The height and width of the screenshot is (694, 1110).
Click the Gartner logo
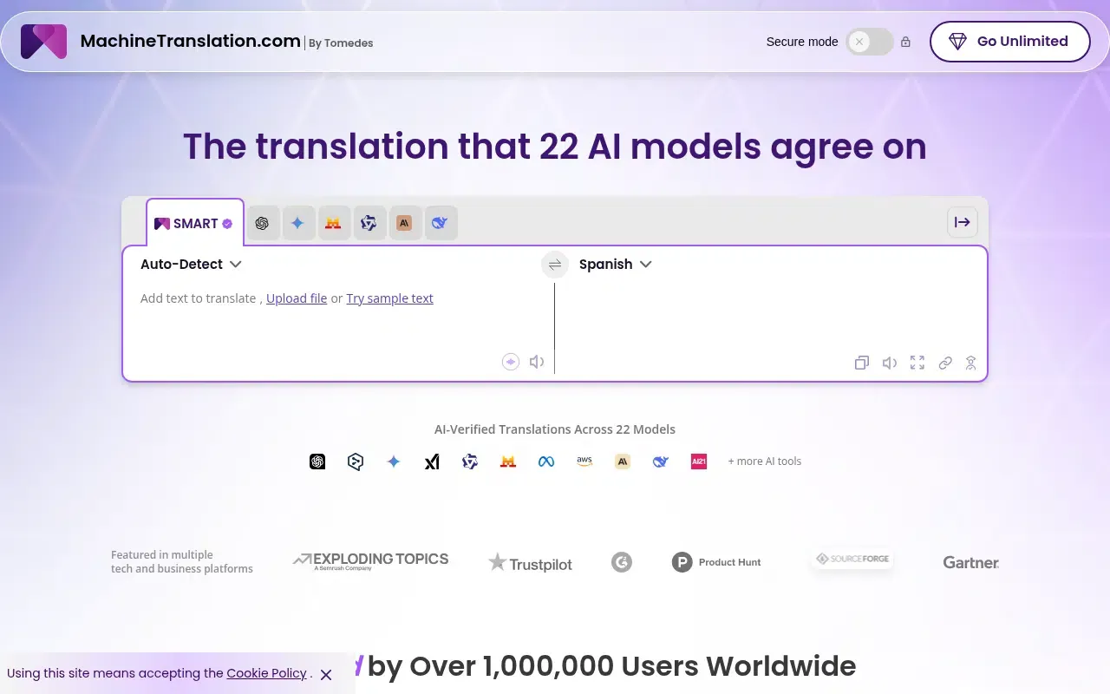[971, 562]
